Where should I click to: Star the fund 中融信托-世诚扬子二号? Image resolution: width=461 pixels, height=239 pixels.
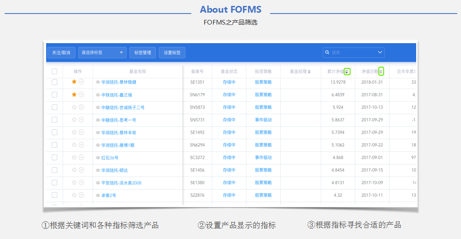74,107
